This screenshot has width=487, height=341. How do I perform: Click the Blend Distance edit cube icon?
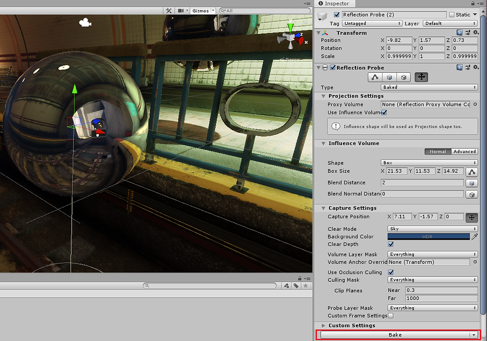point(471,183)
